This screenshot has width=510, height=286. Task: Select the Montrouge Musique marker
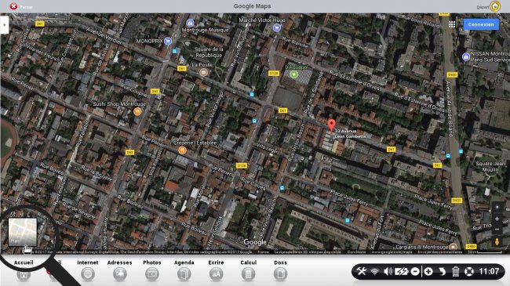(x=190, y=23)
